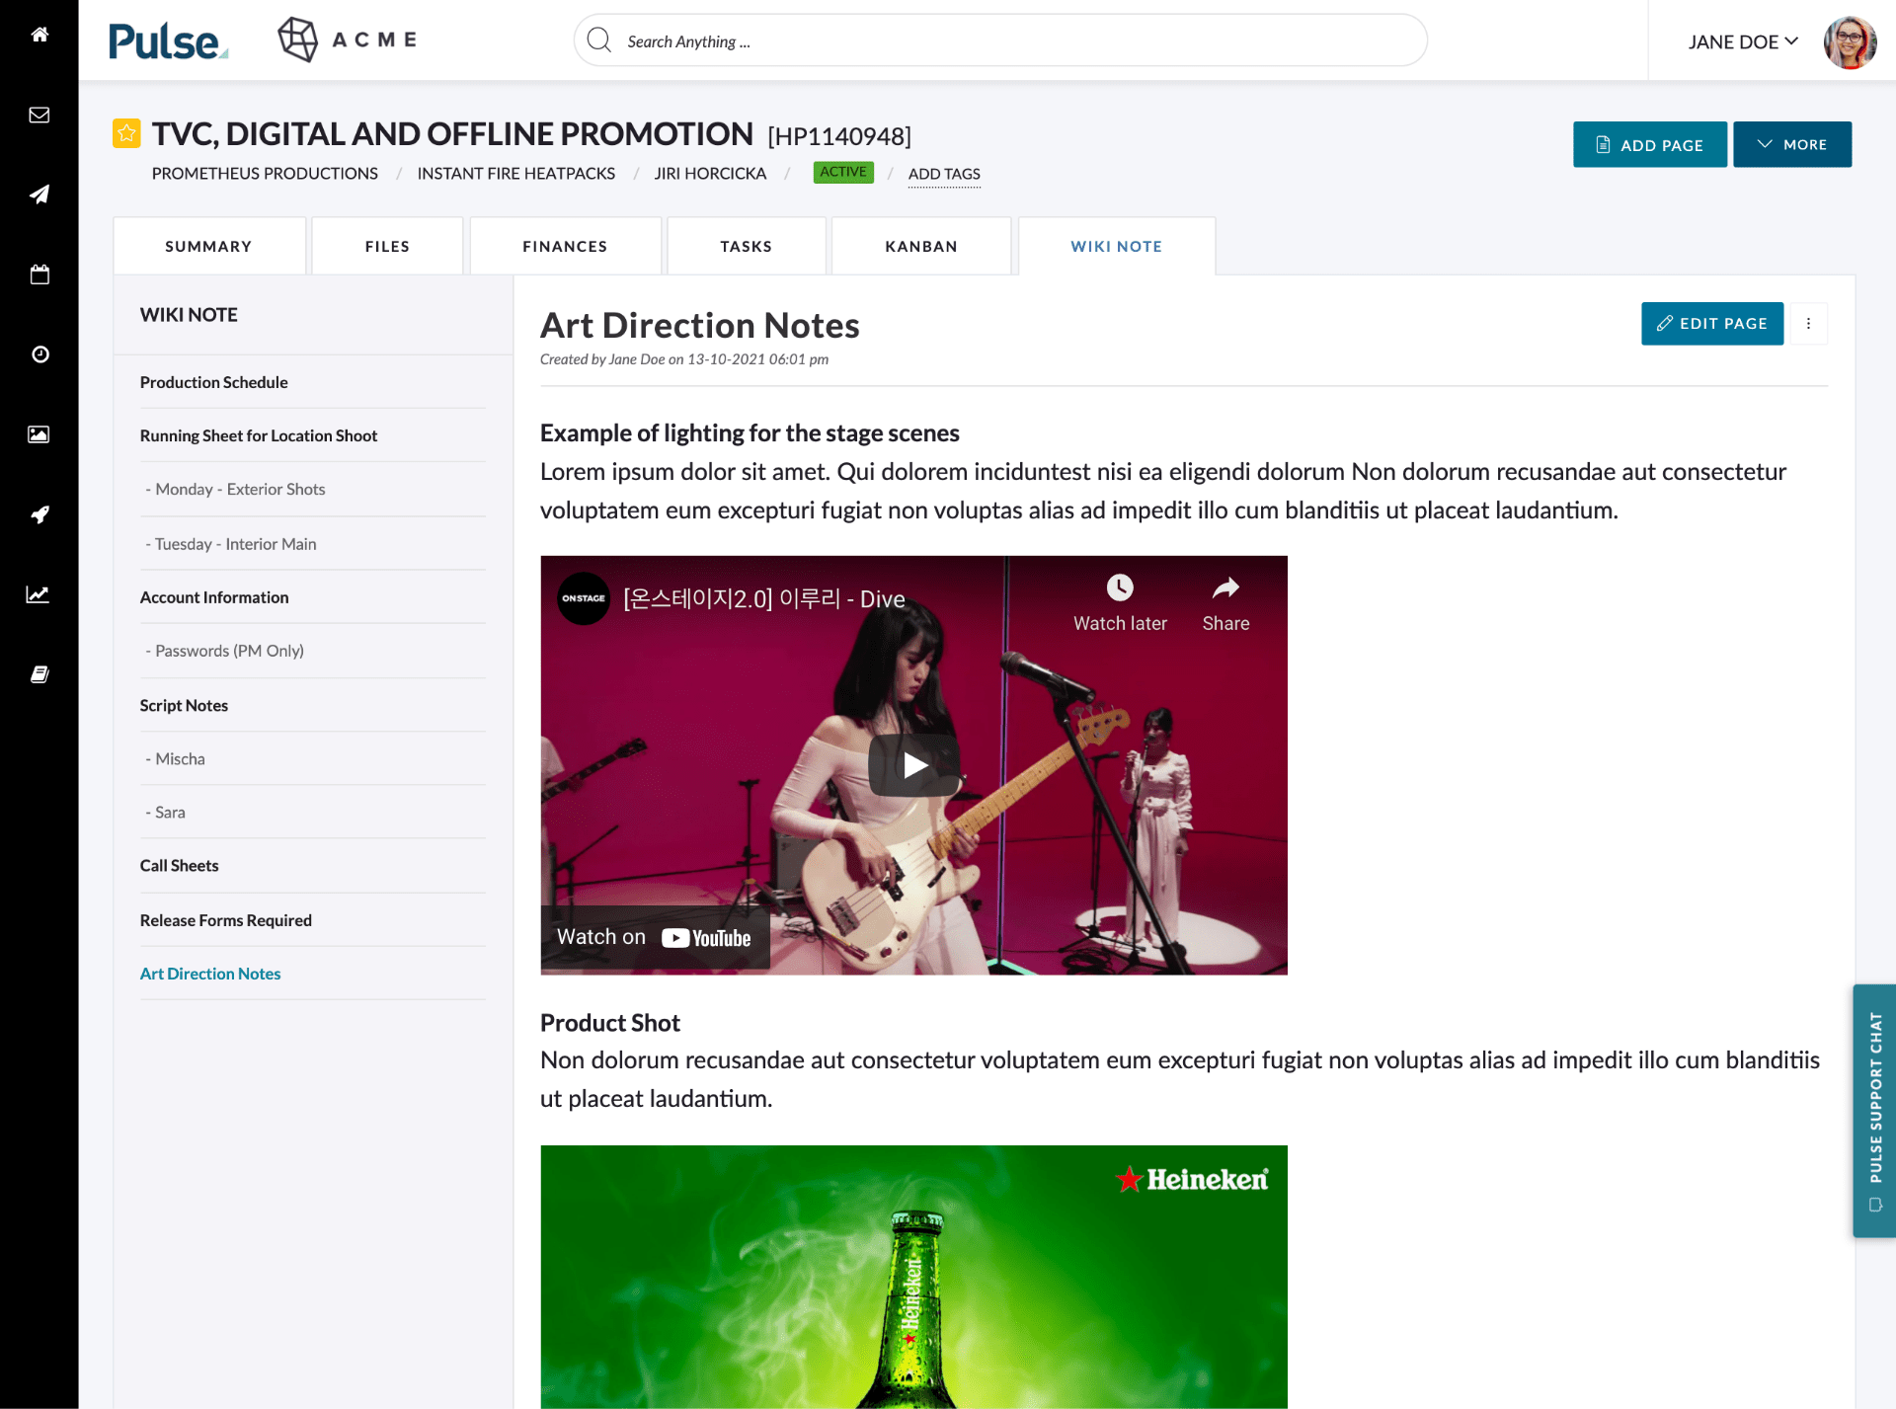
Task: Open Pulse Support Chat side tab
Action: click(x=1874, y=1110)
